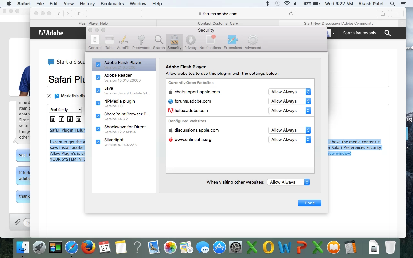Open App Store from the Dock
Viewport: 413px width, 258px height.
[x=219, y=247]
